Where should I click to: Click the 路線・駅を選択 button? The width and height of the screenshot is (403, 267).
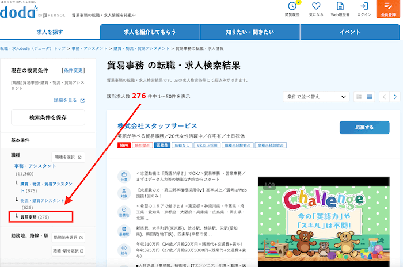pyautogui.click(x=69, y=251)
